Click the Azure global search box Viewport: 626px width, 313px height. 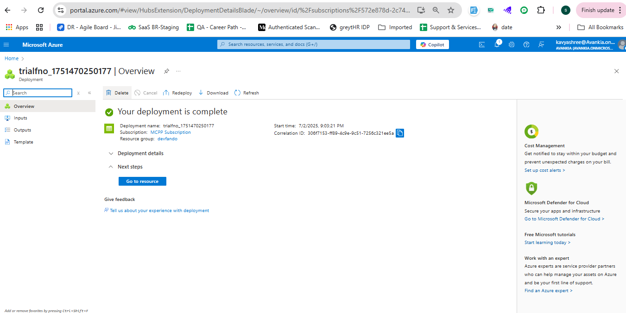pos(314,44)
